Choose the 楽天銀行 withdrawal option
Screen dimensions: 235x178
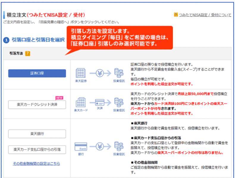[x=37, y=134]
